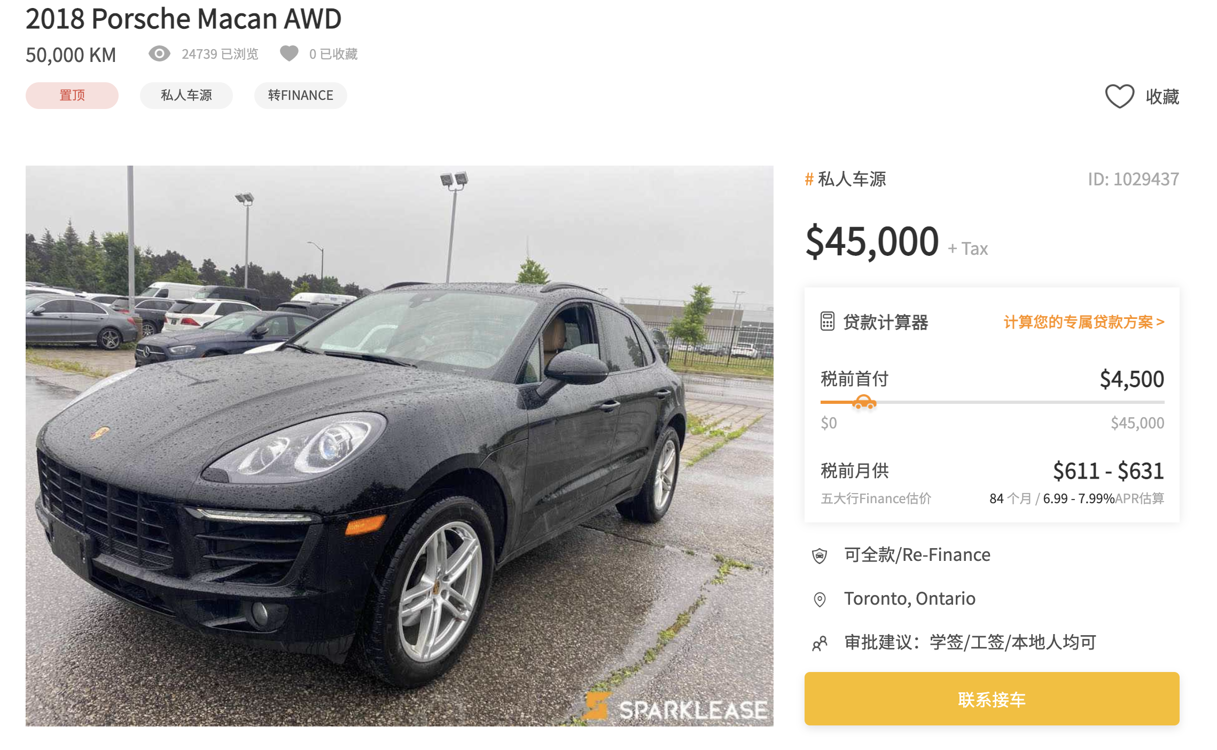Click the Toronto, Ontario location text
This screenshot has height=750, width=1217.
[910, 599]
